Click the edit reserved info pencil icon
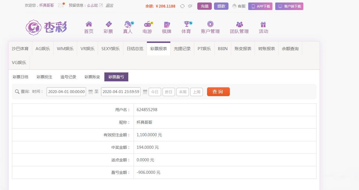This screenshot has width=359, height=190. click(101, 5)
